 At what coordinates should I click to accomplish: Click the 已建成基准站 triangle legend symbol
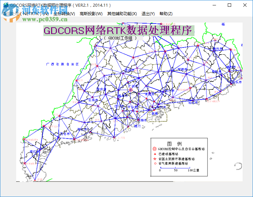click(x=155, y=154)
